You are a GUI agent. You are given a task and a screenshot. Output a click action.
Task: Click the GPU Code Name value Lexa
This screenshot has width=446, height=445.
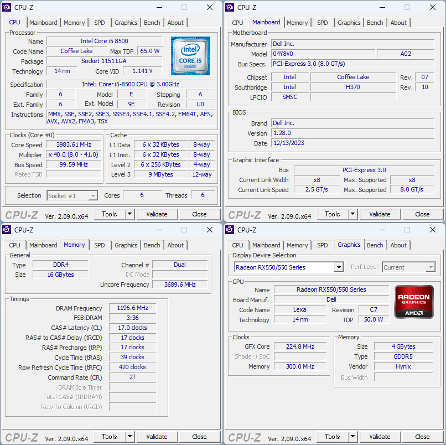(300, 309)
